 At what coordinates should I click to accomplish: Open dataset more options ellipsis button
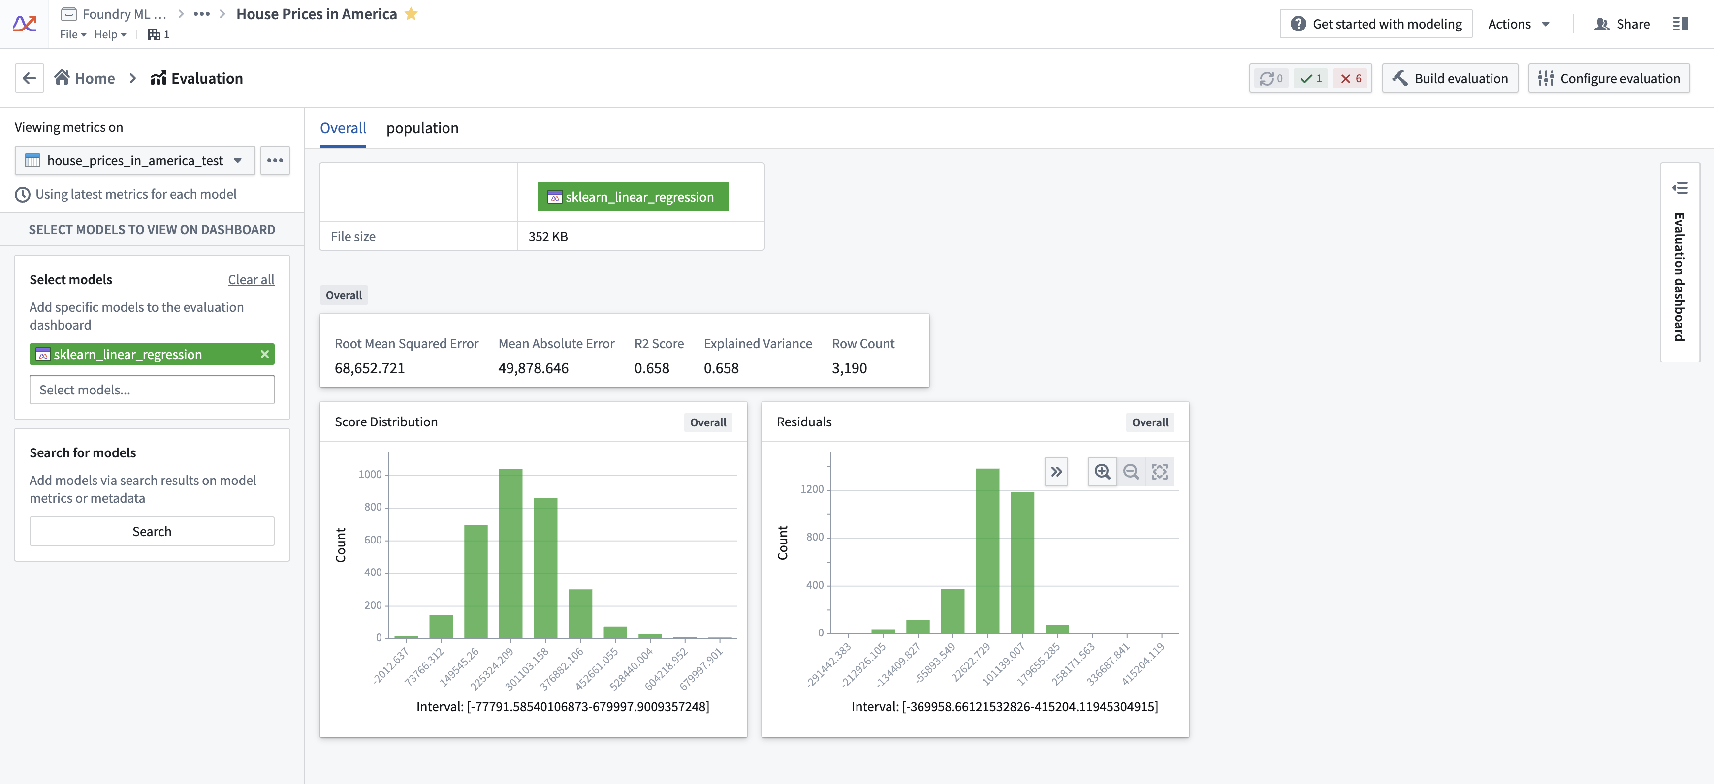[275, 160]
